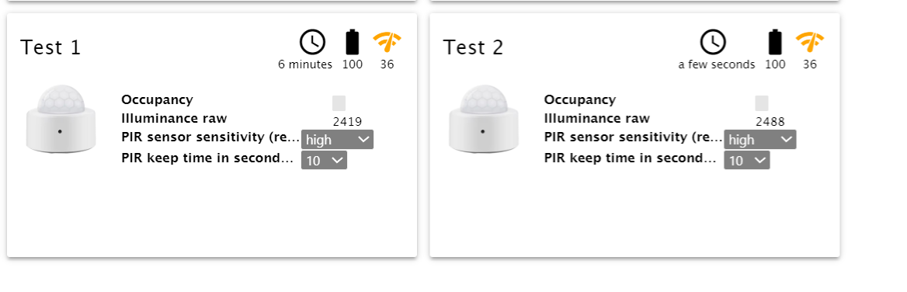The width and height of the screenshot is (907, 292).
Task: Open the Test 1 device title
Action: click(51, 47)
